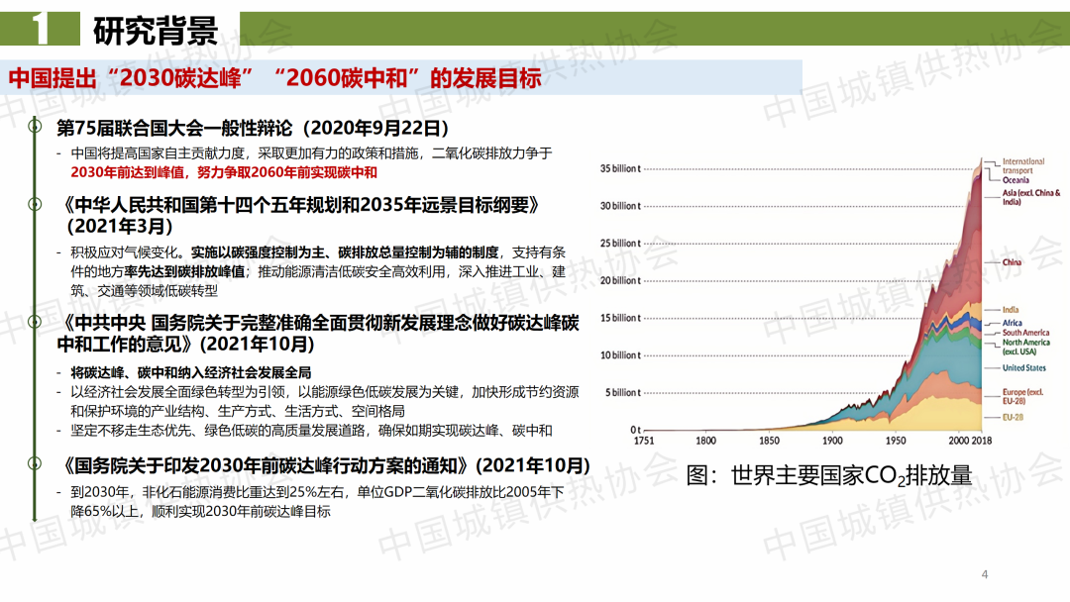The height and width of the screenshot is (602, 1070).
Task: Click the 35 billion t axis label
Action: [620, 169]
